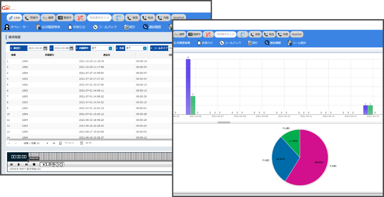Click the 通話日 column header
Image resolution: width=384 pixels, height=197 pixels.
107,55
